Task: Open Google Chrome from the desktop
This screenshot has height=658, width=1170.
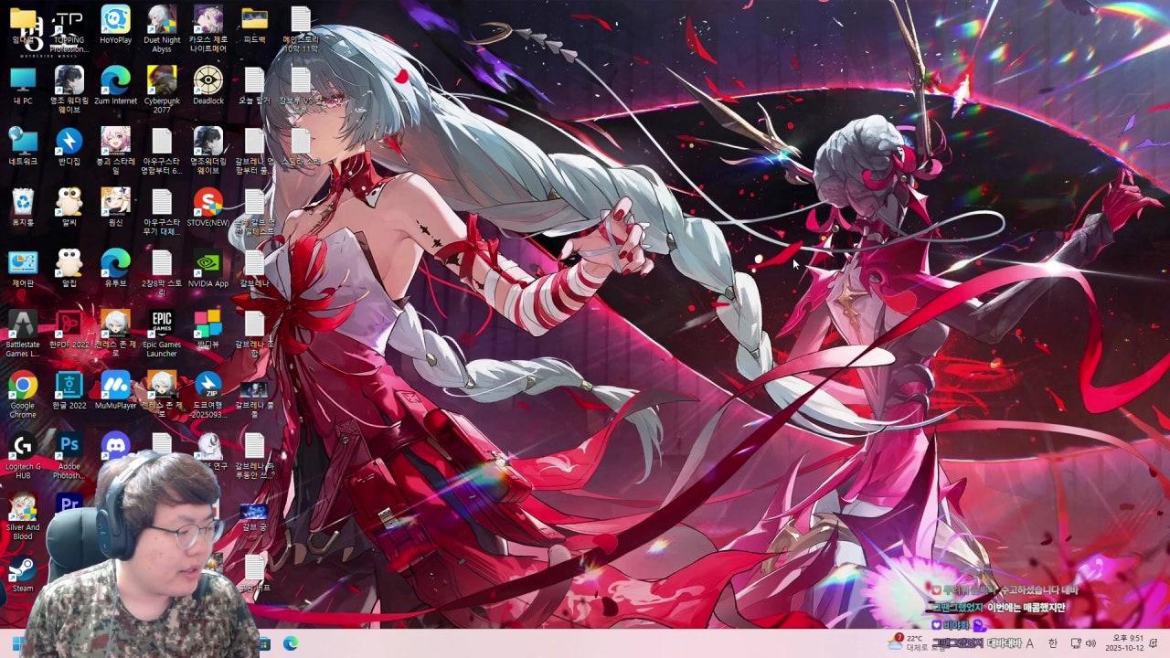Action: [x=23, y=386]
